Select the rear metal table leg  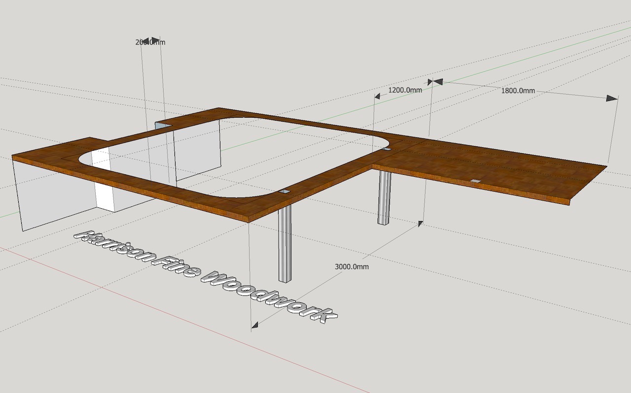pyautogui.click(x=384, y=197)
